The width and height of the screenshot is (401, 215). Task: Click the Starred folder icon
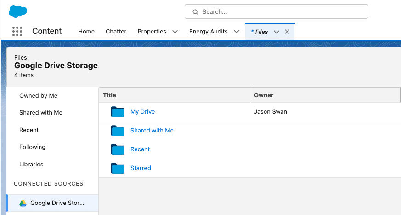118,168
